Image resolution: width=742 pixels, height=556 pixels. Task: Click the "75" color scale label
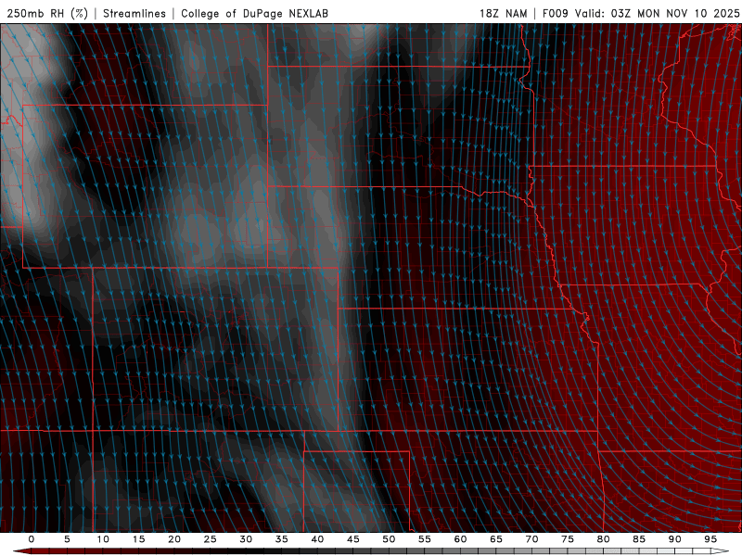(568, 539)
